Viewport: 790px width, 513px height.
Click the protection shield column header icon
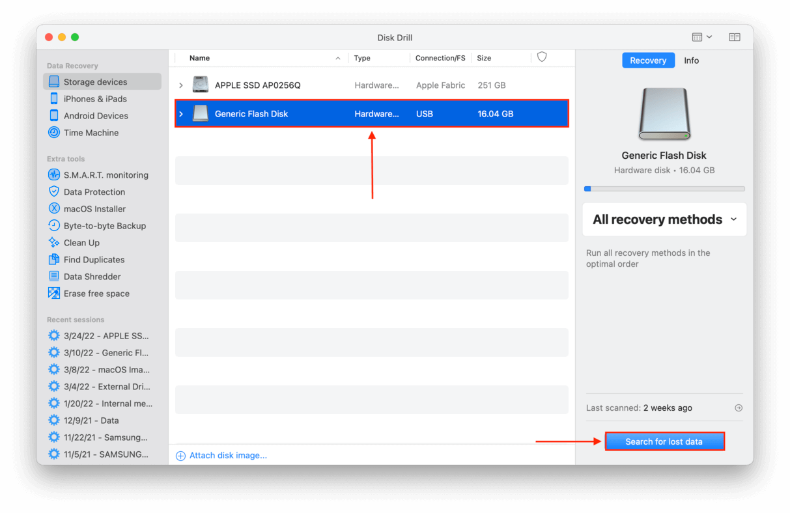[x=542, y=57]
